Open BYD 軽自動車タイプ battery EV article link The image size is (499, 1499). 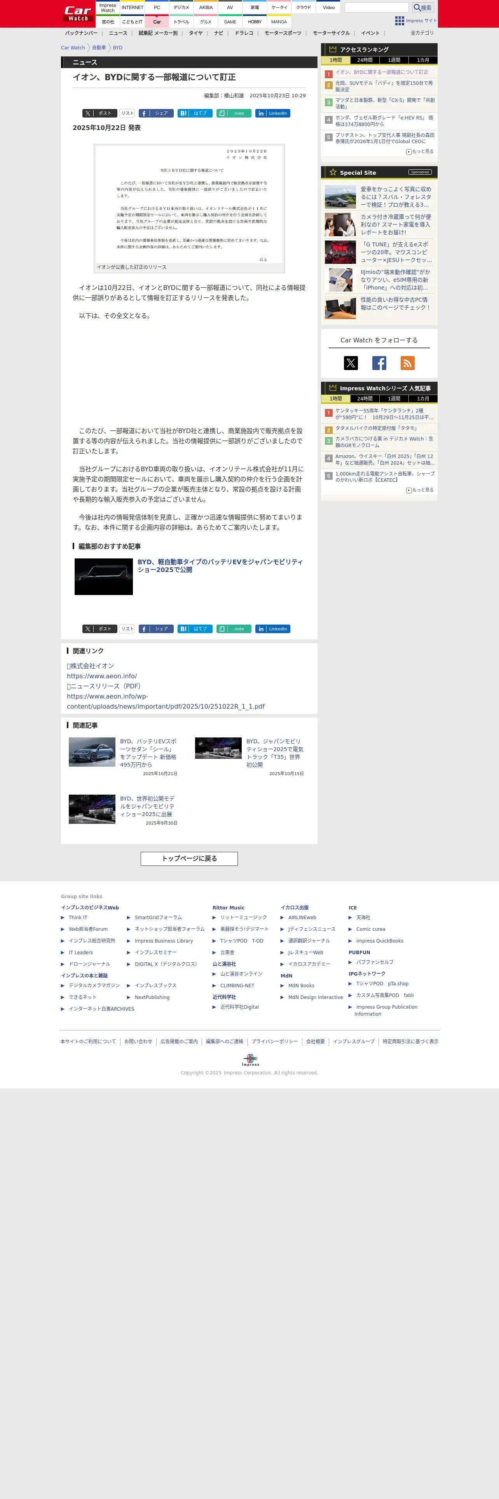pos(220,565)
